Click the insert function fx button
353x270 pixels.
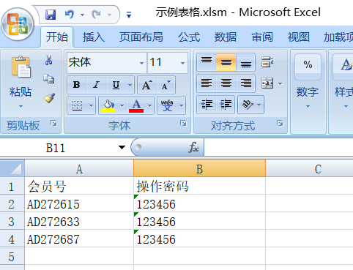point(194,147)
